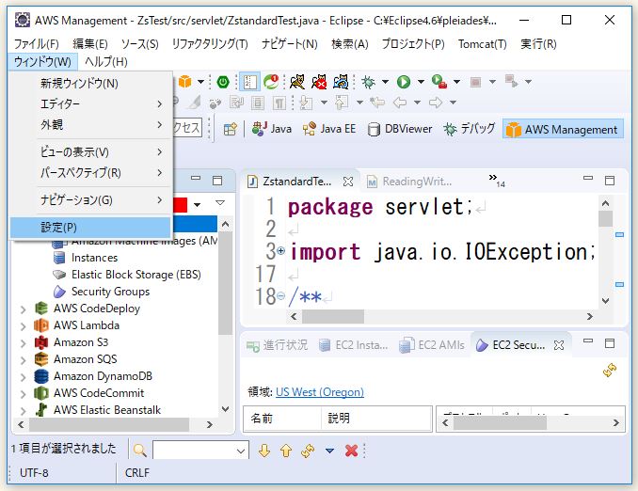Image resolution: width=638 pixels, height=491 pixels.
Task: Toggle the line numbers toolbar icon
Action: (x=249, y=82)
